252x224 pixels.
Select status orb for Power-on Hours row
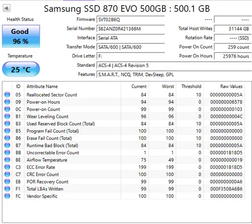[7, 102]
